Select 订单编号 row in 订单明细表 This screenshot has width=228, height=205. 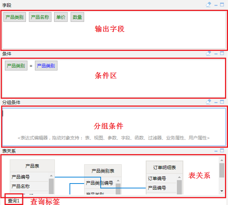coord(161,179)
